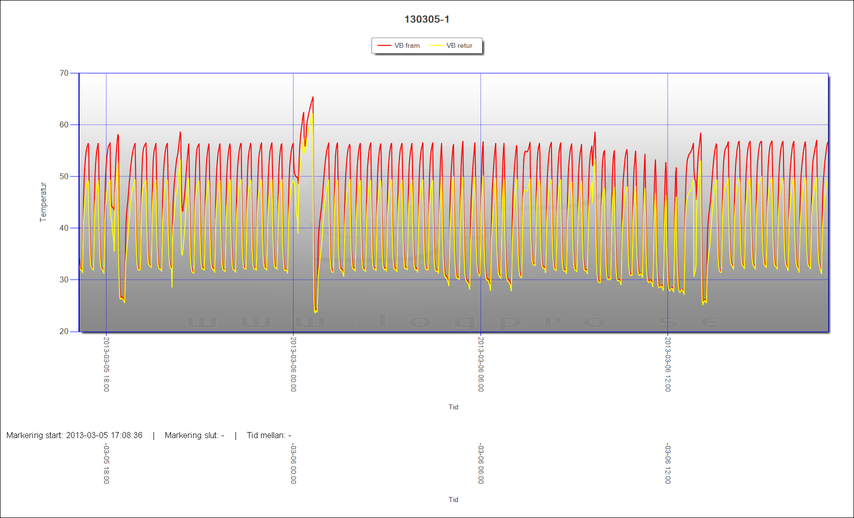Click the red VB fram legend line

384,45
